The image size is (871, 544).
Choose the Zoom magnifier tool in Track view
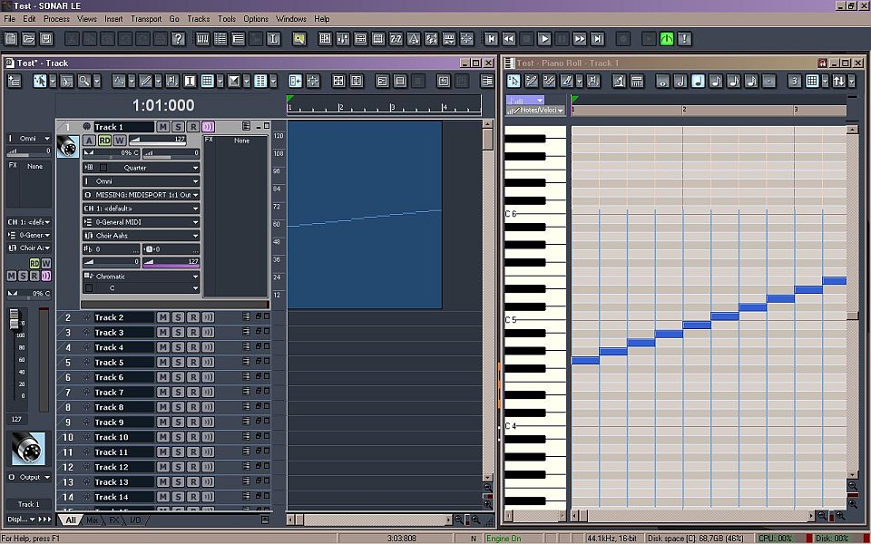[x=83, y=81]
